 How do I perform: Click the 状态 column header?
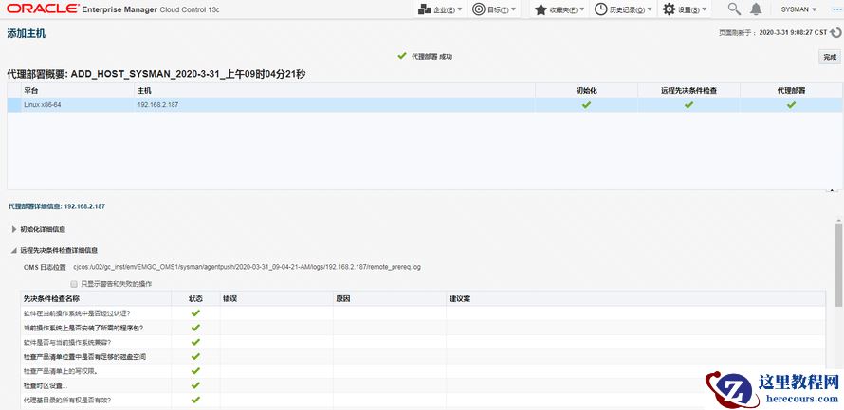coord(195,299)
